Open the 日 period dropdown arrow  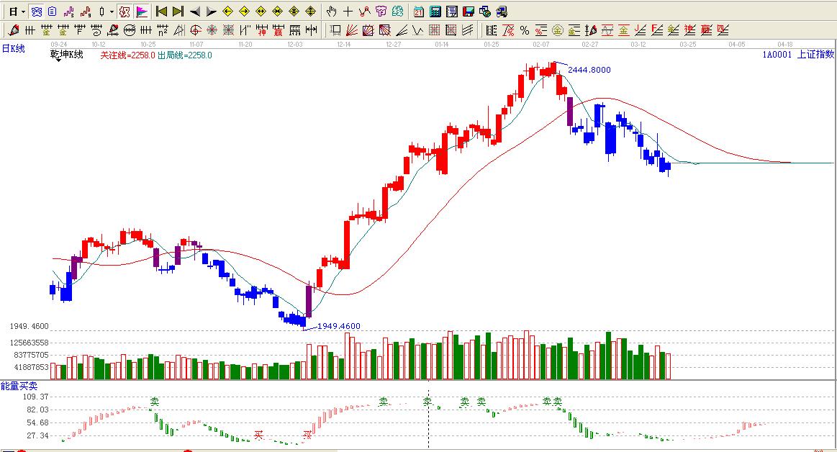[23, 12]
